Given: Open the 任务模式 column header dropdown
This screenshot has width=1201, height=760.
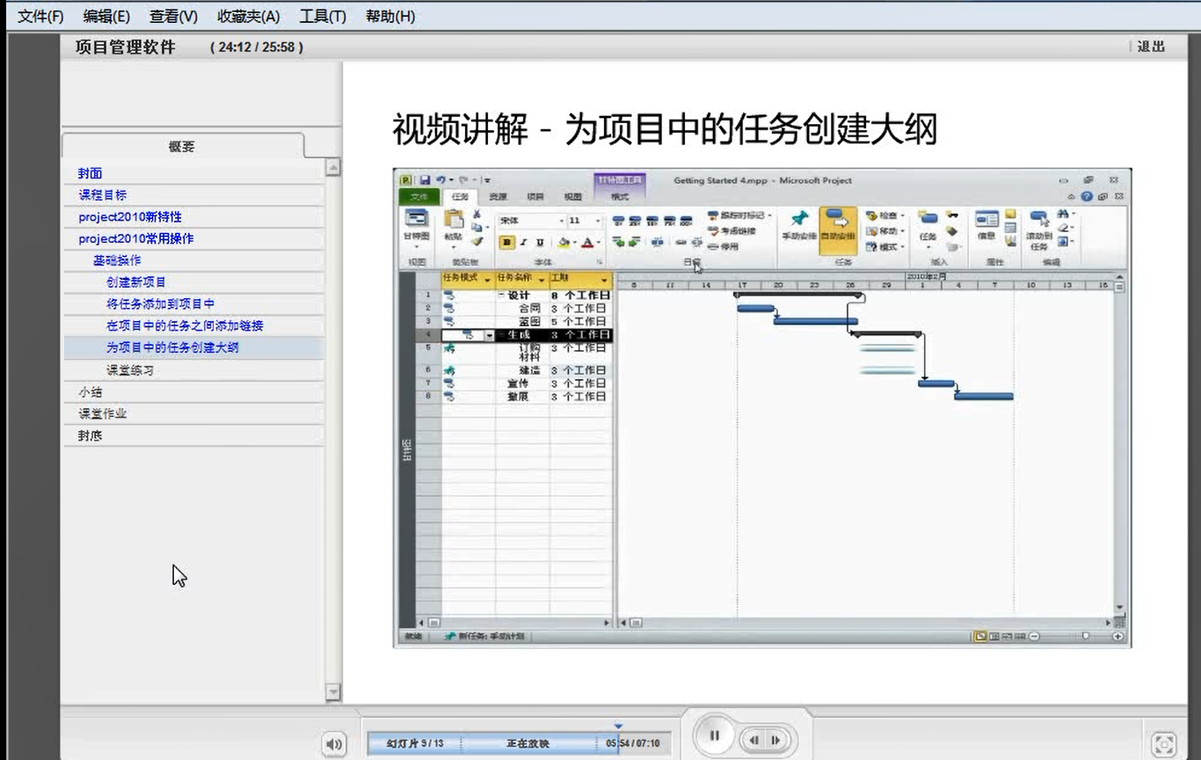Looking at the screenshot, I should [x=487, y=280].
